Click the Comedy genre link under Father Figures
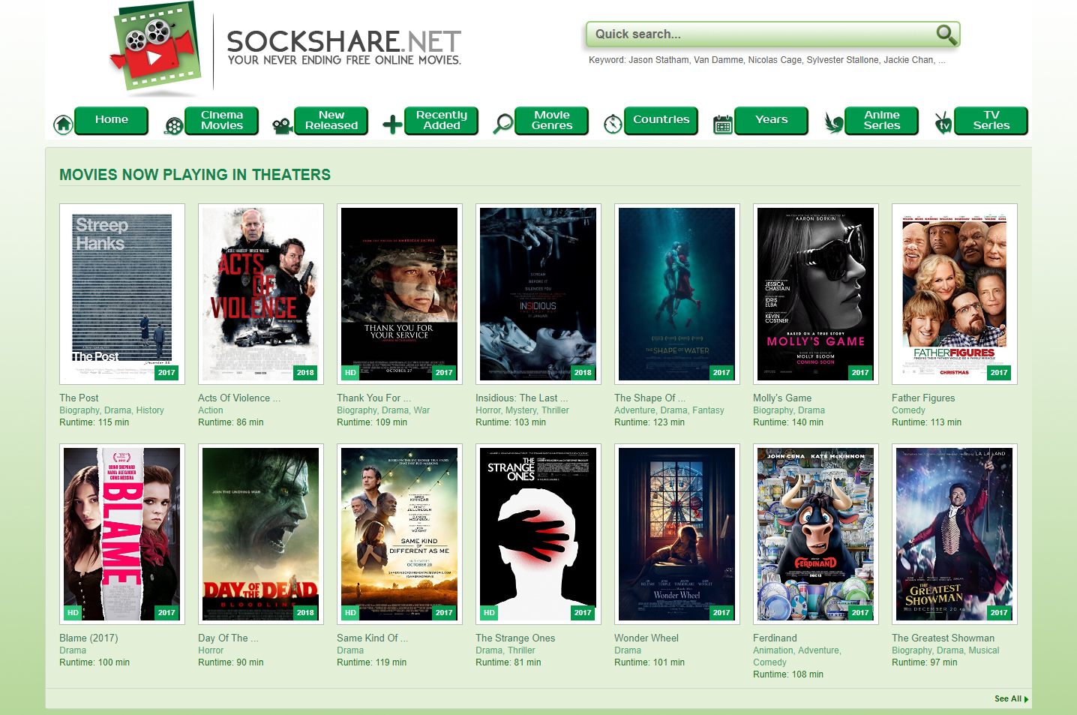The width and height of the screenshot is (1077, 715). click(x=908, y=410)
